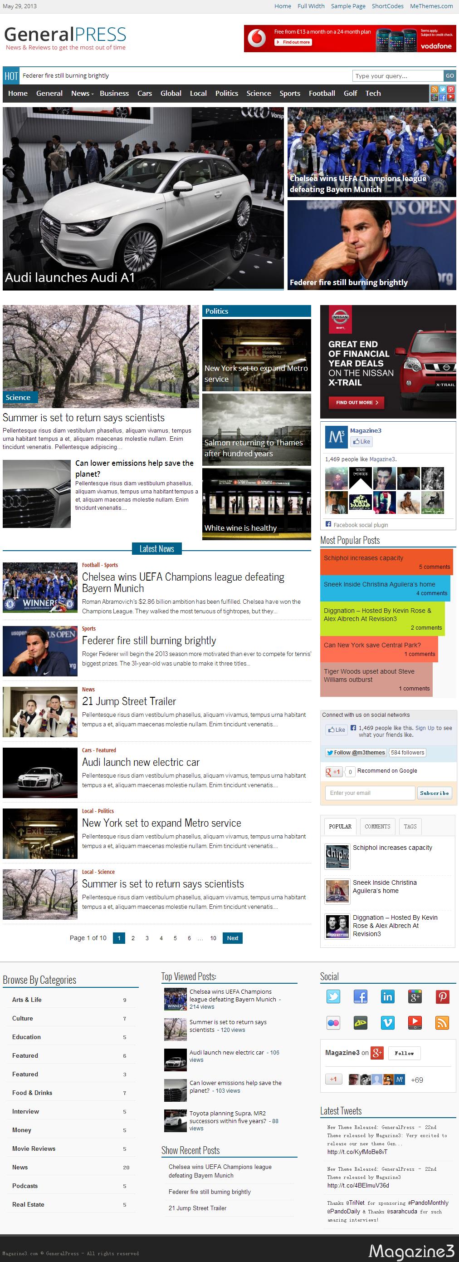Screen dimensions: 459x1262
Task: Open the RSS feed icon in navigation bar
Action: tap(435, 89)
